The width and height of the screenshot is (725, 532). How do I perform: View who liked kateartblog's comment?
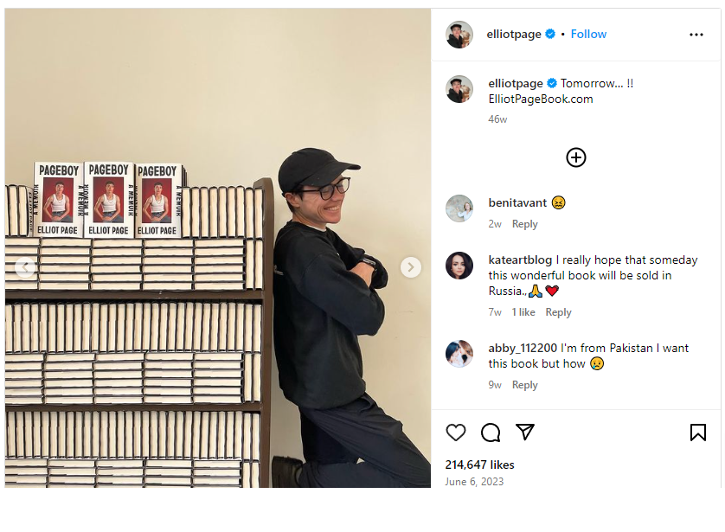(x=523, y=312)
